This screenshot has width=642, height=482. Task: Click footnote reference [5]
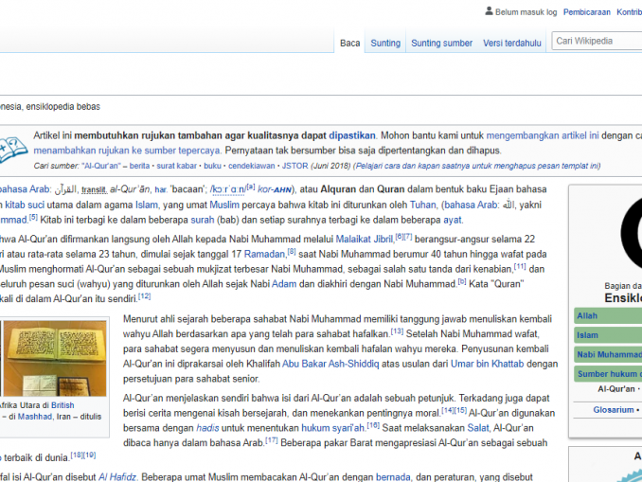pyautogui.click(x=33, y=217)
